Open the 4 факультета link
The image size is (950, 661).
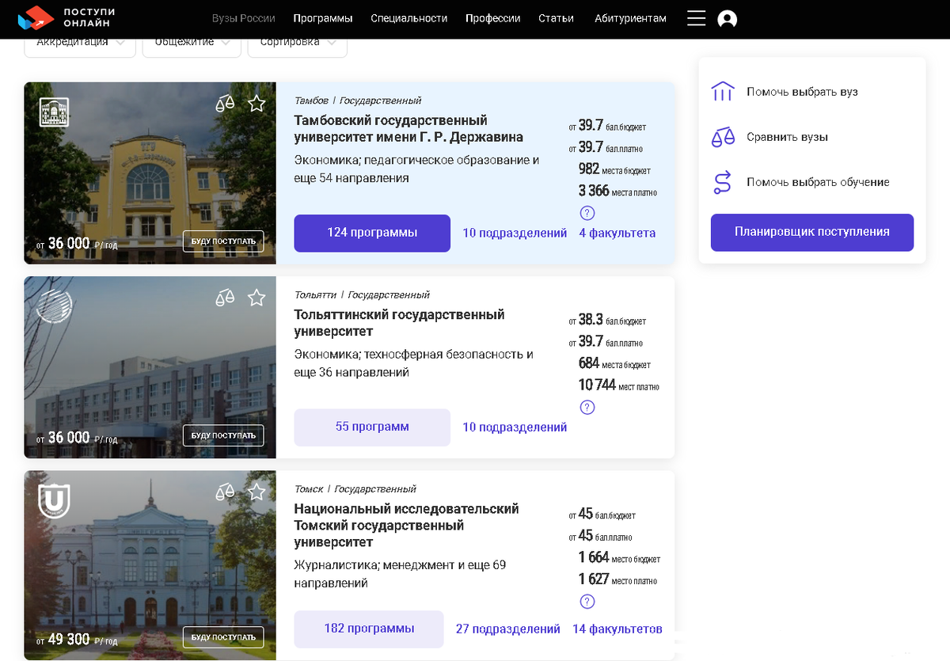tap(617, 234)
